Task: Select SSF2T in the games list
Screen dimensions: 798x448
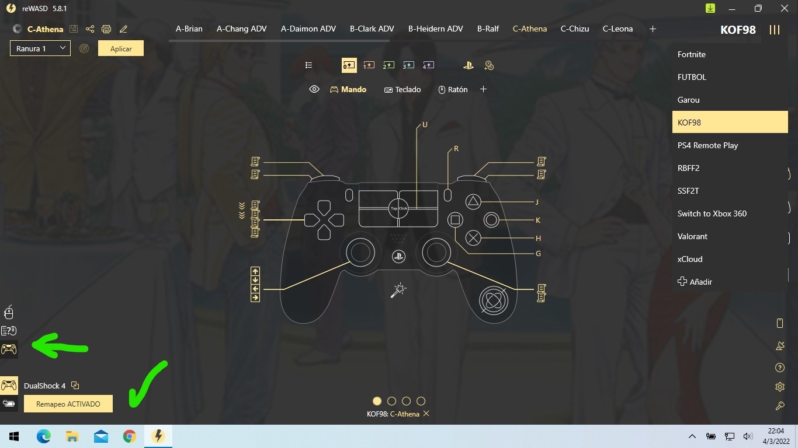Action: click(x=730, y=191)
